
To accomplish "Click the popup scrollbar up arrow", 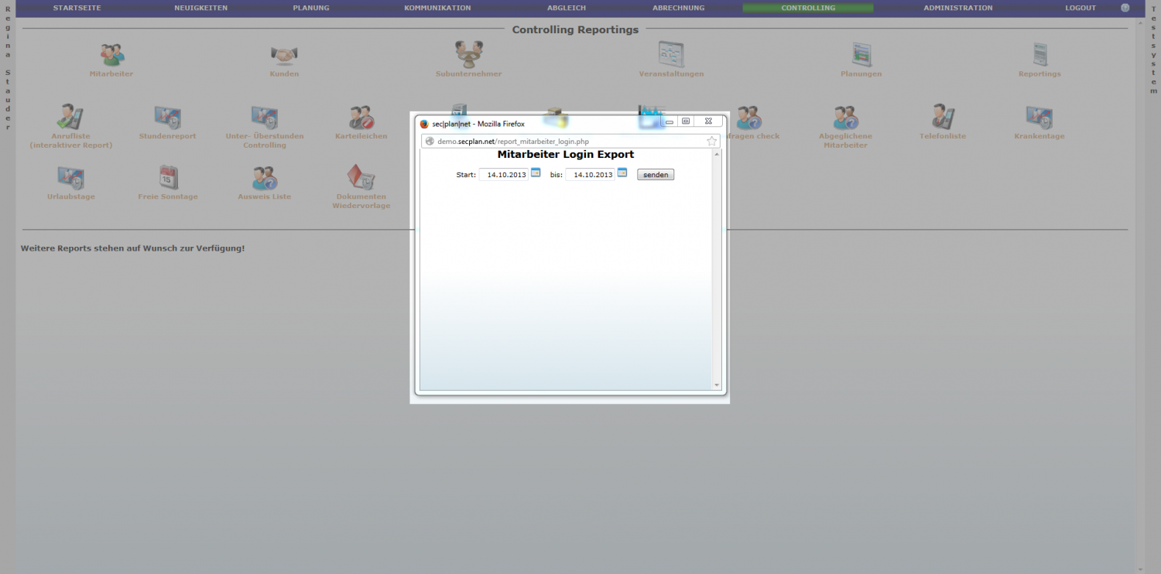I will click(717, 154).
